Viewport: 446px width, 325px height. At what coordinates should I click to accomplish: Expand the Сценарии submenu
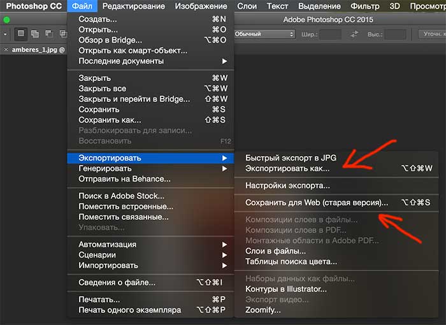(x=151, y=255)
